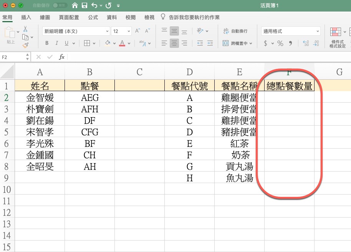
Task: Click the 跨欄置中 merge and center button
Action: pyautogui.click(x=235, y=43)
